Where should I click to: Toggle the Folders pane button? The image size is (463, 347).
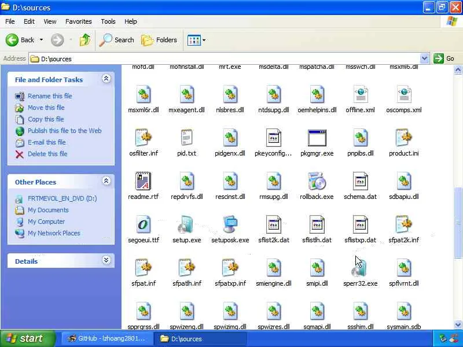pos(159,40)
